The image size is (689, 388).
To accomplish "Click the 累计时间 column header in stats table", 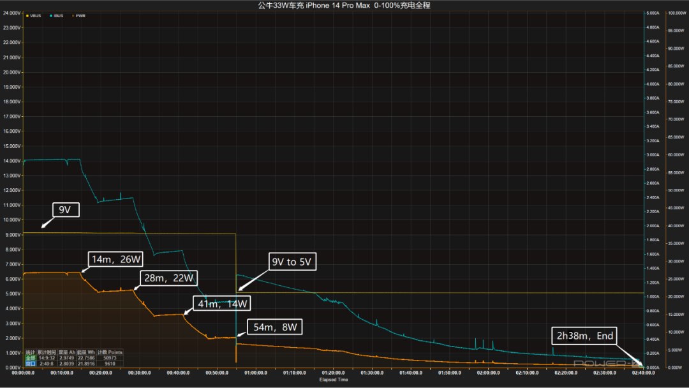I will click(46, 352).
